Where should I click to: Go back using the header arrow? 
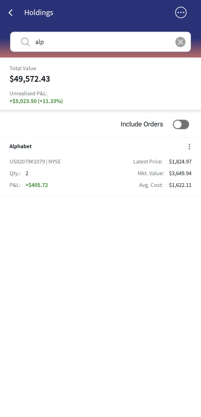coord(10,13)
